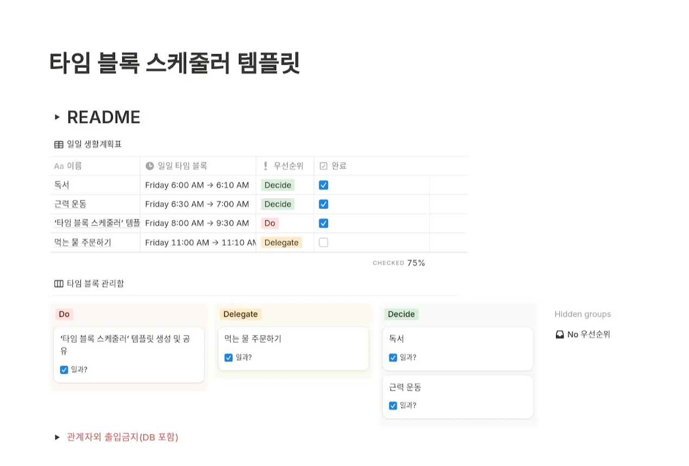Click the inbox icon next to No 우선순위
Screen dimensions: 689x466
coord(560,335)
